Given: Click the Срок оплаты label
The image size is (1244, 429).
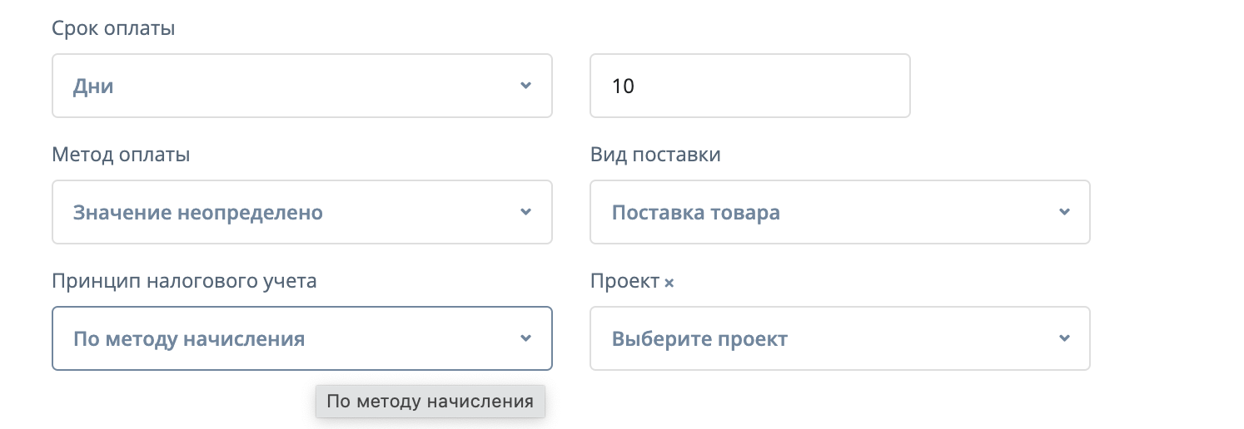Looking at the screenshot, I should [x=113, y=29].
